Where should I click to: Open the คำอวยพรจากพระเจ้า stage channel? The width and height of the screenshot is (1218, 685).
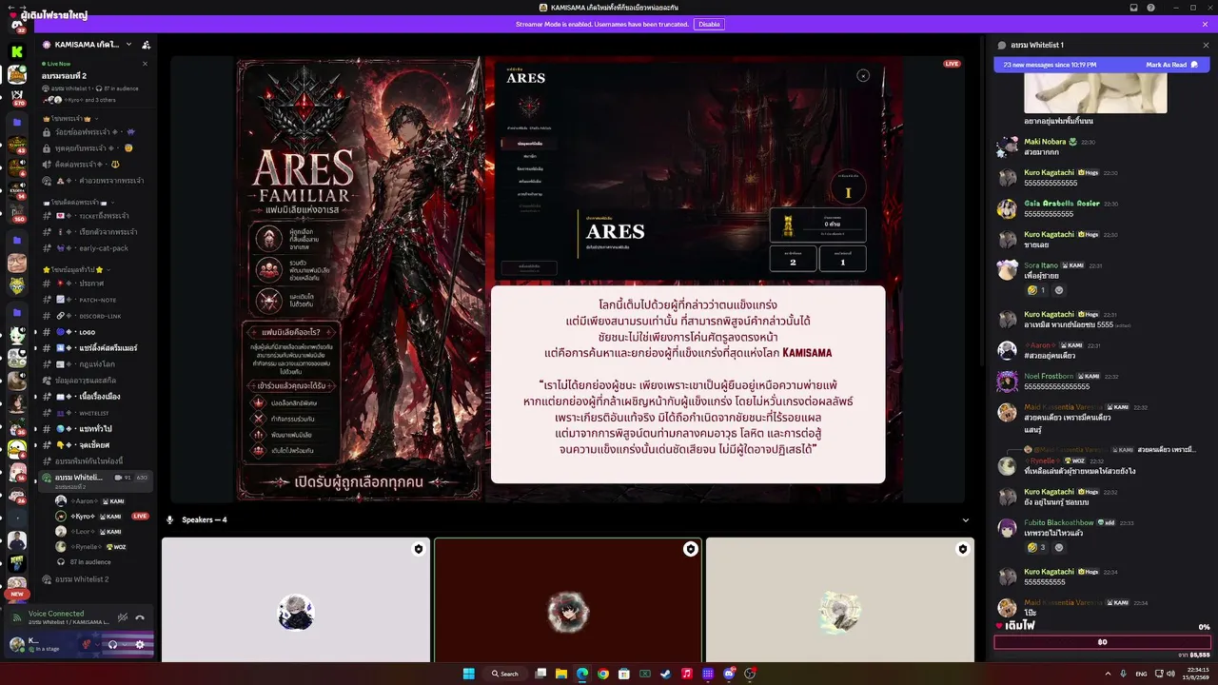[93, 181]
